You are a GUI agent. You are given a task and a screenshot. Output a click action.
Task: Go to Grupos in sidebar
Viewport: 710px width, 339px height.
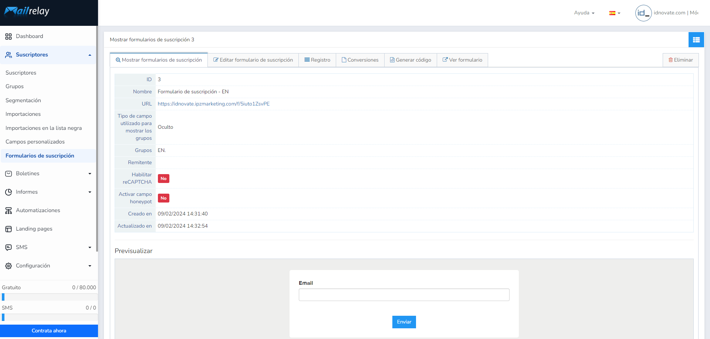pos(14,87)
